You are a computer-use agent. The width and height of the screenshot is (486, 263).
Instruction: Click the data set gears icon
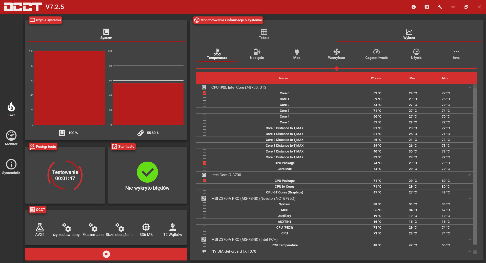(67, 227)
